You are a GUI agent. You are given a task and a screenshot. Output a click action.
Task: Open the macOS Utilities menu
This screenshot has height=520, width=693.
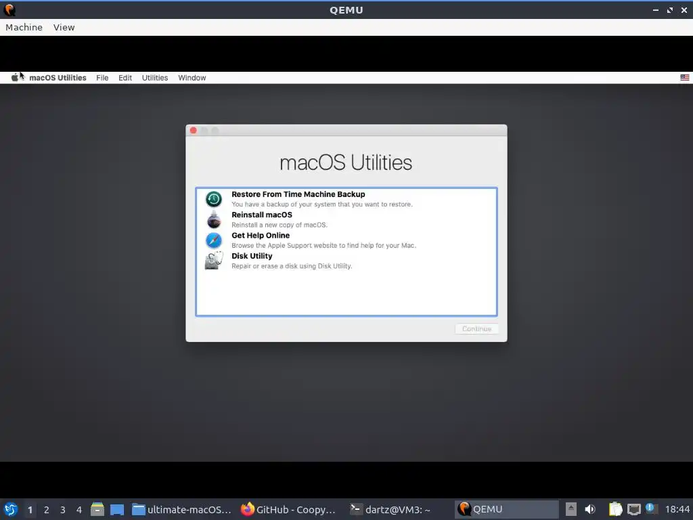point(155,78)
